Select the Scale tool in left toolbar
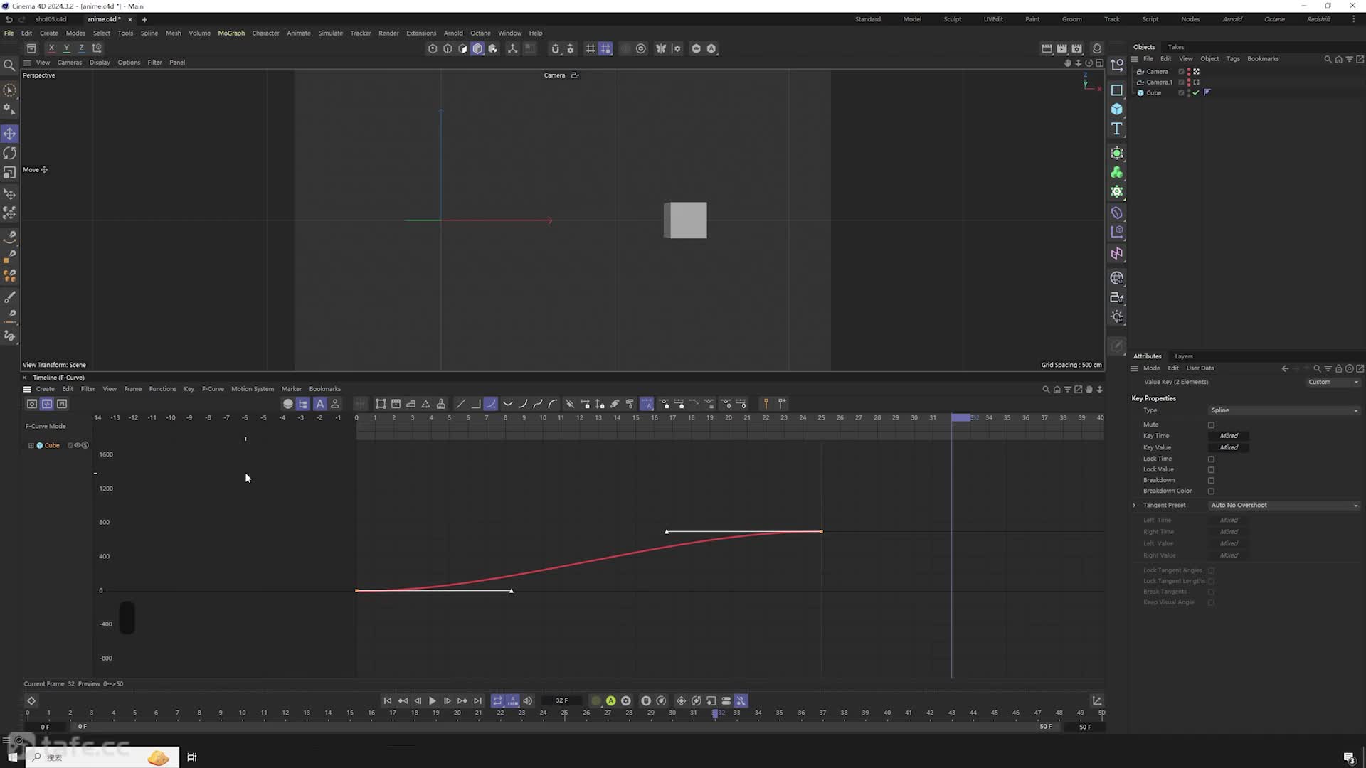The height and width of the screenshot is (768, 1366). 10,173
